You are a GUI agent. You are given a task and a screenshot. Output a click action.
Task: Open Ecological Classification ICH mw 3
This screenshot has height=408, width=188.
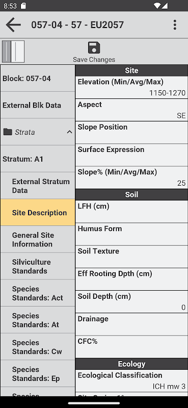[x=131, y=381]
